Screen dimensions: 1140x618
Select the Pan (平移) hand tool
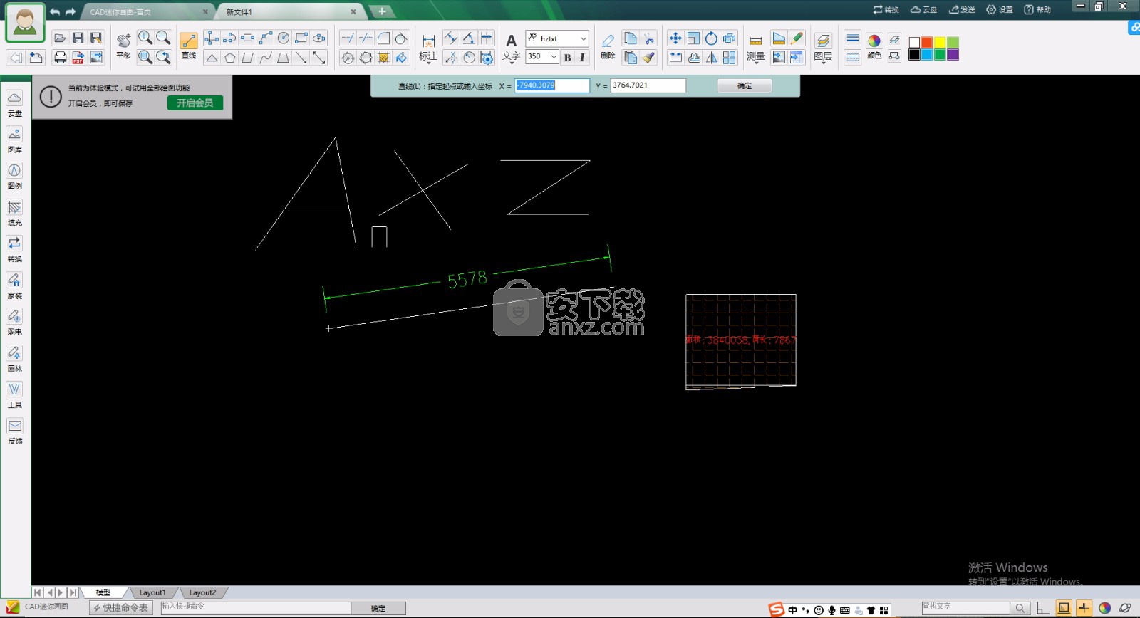(123, 45)
